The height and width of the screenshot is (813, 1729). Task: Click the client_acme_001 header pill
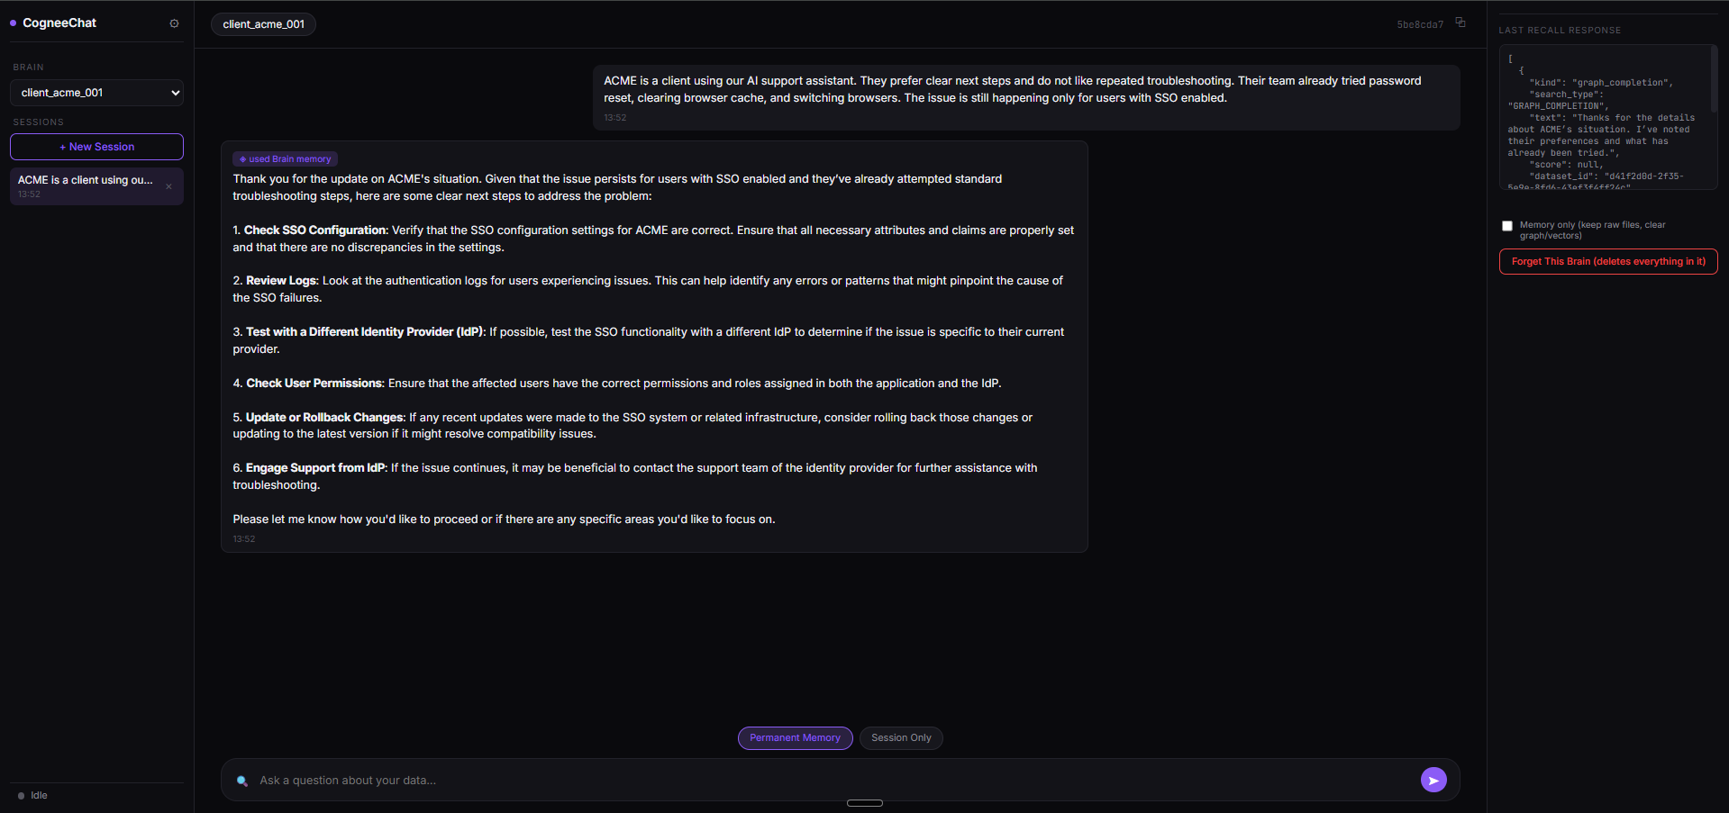click(263, 24)
